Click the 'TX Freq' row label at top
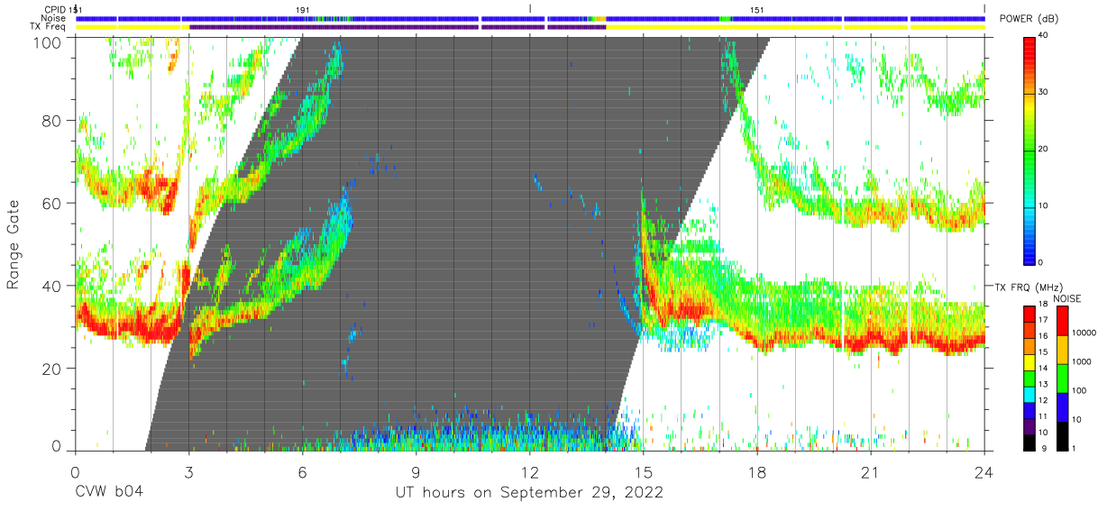The width and height of the screenshot is (1107, 511). pyautogui.click(x=50, y=27)
